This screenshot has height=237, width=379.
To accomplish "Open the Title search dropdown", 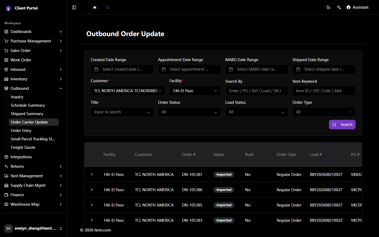I will pyautogui.click(x=122, y=112).
